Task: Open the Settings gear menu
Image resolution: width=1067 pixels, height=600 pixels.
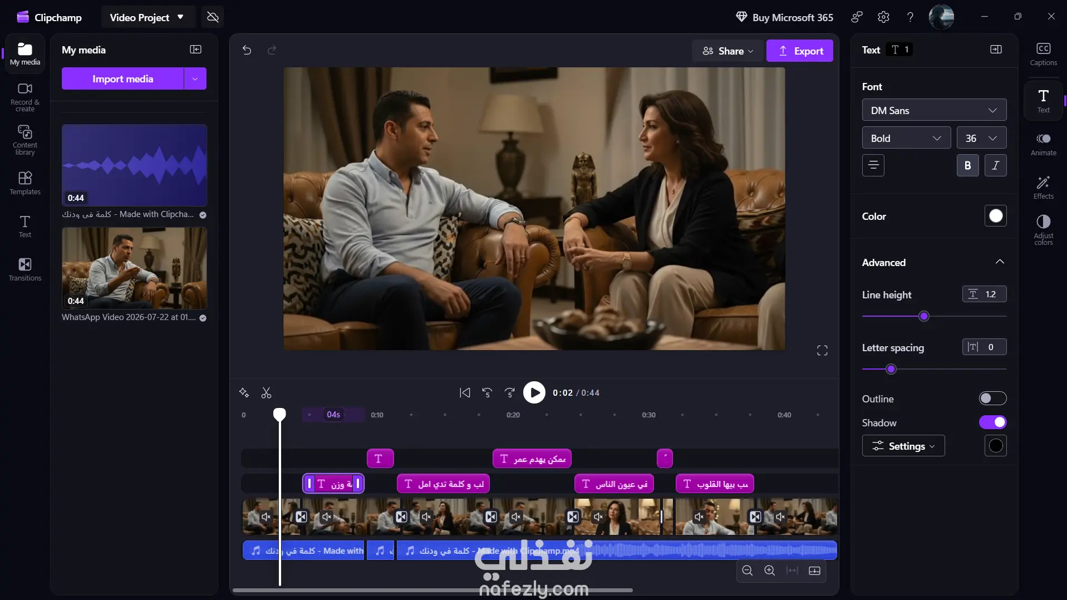Action: click(x=883, y=17)
